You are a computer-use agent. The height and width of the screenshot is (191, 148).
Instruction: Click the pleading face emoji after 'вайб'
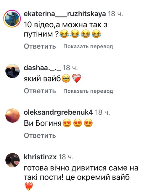(x=66, y=78)
